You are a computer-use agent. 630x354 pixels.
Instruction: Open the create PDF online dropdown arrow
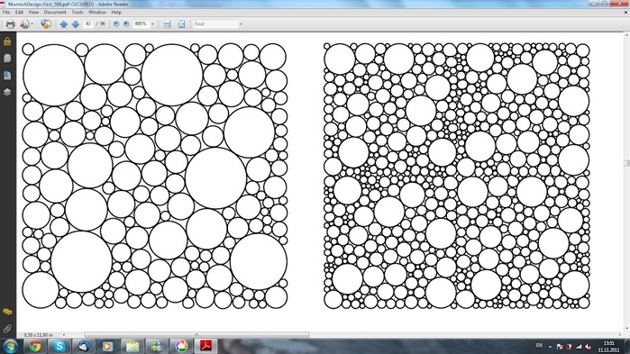tap(32, 24)
